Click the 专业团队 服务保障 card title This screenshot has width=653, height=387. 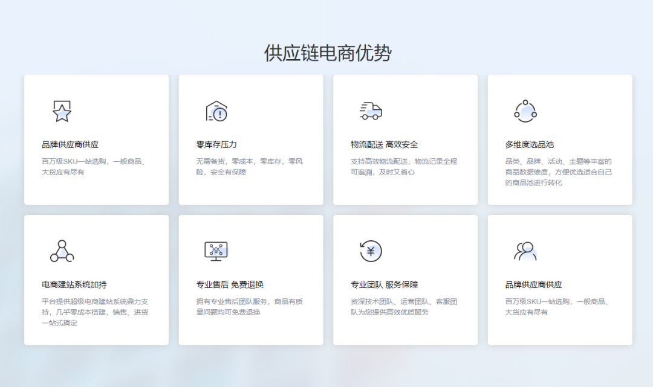click(x=385, y=285)
